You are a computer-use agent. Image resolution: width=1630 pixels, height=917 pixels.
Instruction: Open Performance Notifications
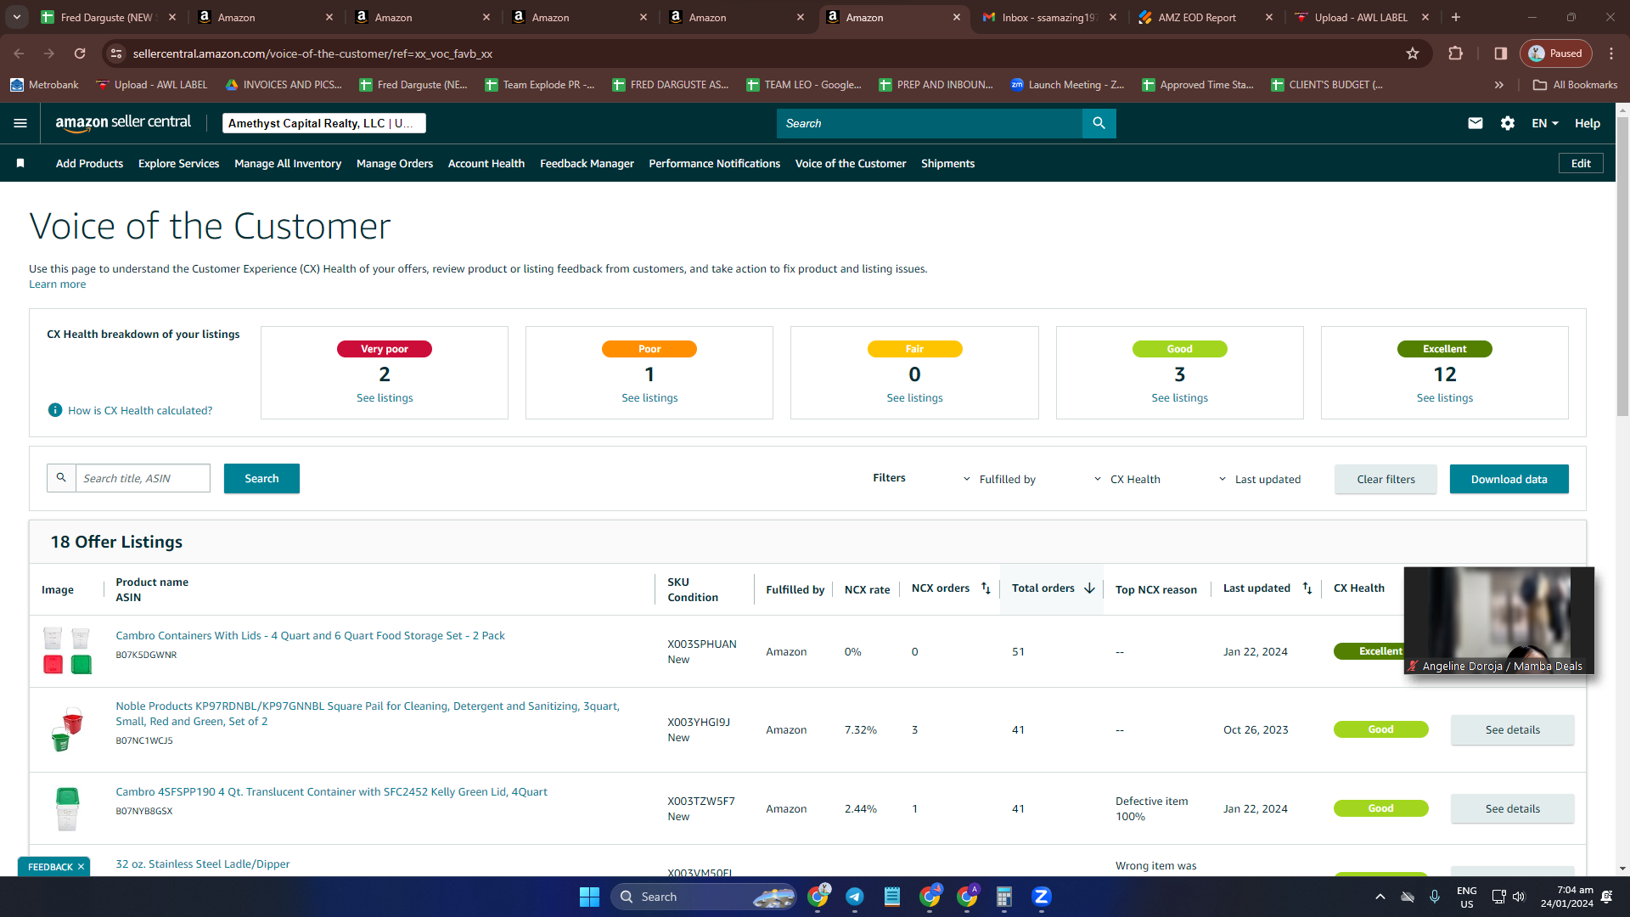pyautogui.click(x=715, y=163)
